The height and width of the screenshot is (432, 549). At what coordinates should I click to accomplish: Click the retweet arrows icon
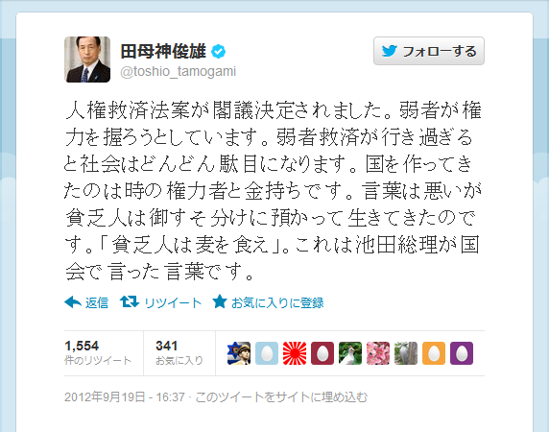(x=130, y=301)
